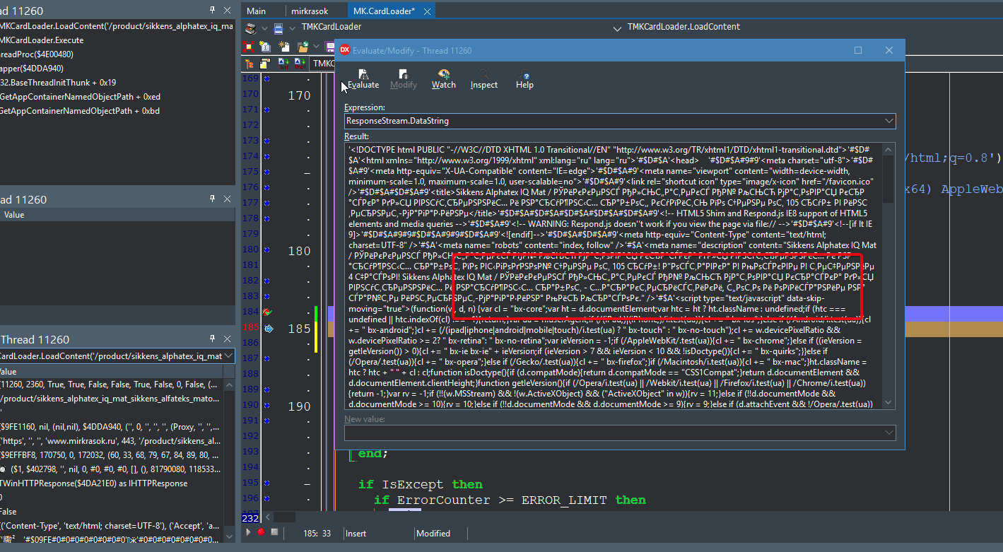This screenshot has width=1003, height=552.
Task: Close the MK.CardLoader* tab
Action: click(x=426, y=11)
